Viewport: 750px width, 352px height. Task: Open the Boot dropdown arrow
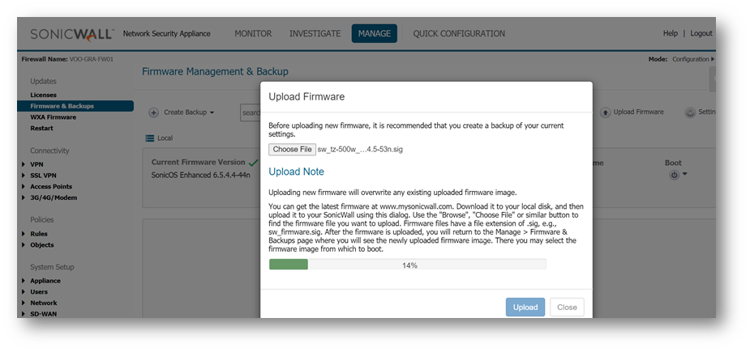tap(684, 174)
